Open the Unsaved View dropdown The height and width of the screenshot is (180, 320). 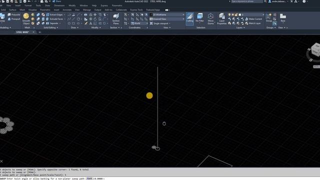[x=167, y=19]
